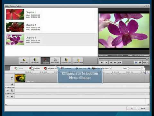Click the Annuler button

[143, 108]
